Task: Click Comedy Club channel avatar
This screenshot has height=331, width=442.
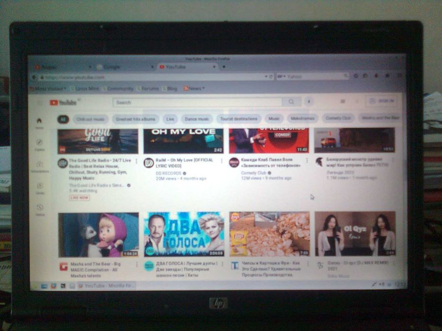Action: (x=234, y=162)
